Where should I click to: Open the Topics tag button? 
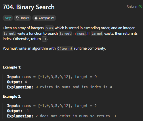22,18
